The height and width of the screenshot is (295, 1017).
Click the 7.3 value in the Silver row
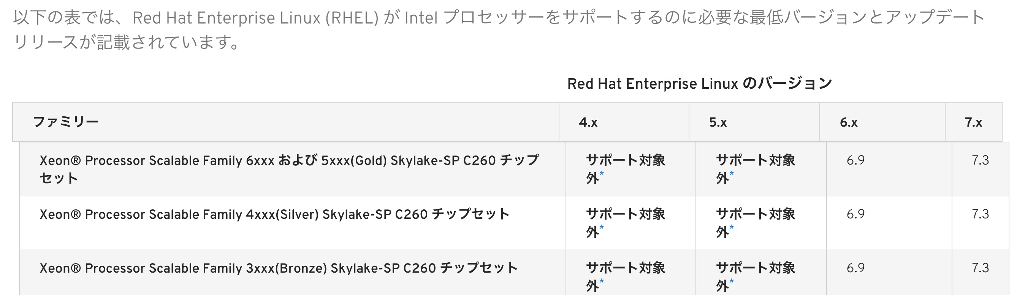point(980,214)
